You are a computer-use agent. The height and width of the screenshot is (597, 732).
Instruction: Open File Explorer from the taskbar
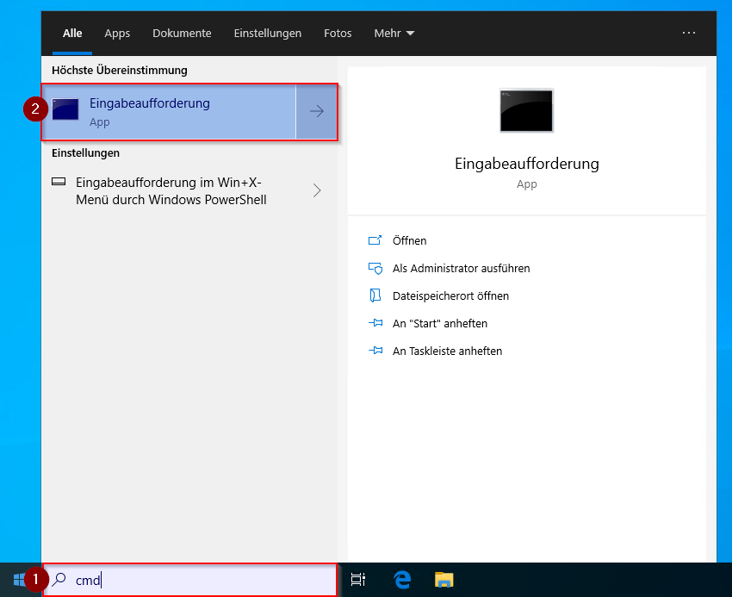tap(444, 580)
